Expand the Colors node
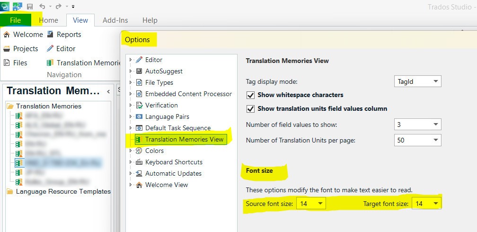477x232 pixels. pyautogui.click(x=131, y=151)
